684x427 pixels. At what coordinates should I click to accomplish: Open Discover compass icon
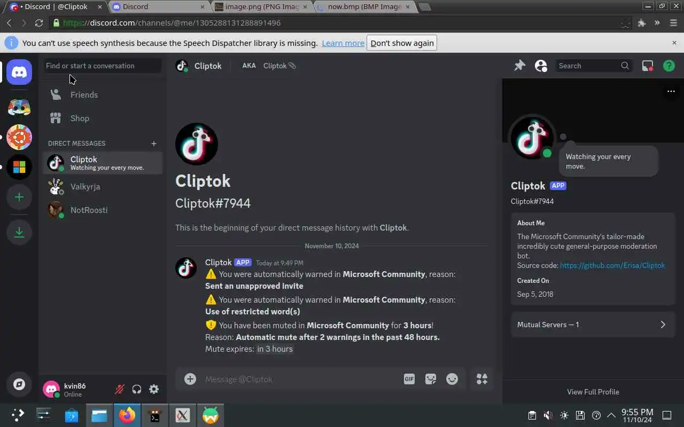[x=19, y=384]
